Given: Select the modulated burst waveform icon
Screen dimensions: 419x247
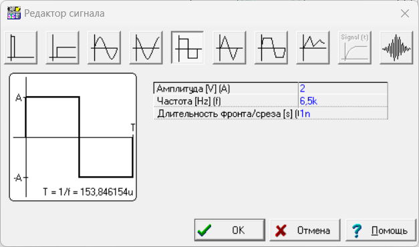Looking at the screenshot, I should tap(396, 48).
